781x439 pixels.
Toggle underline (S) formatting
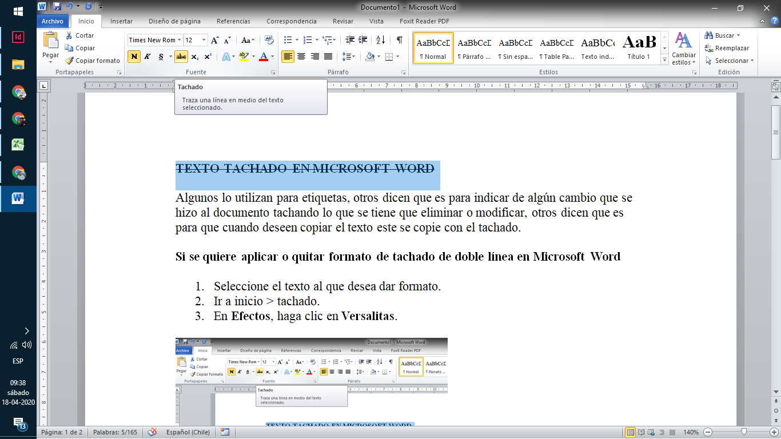(x=161, y=57)
